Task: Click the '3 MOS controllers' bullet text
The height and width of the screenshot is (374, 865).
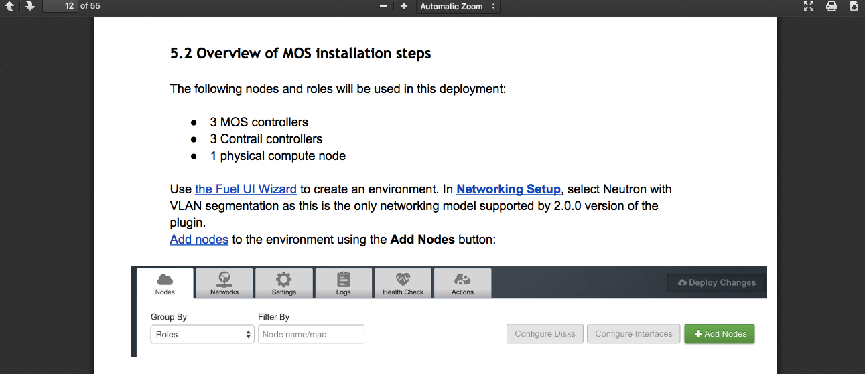Action: [x=259, y=122]
